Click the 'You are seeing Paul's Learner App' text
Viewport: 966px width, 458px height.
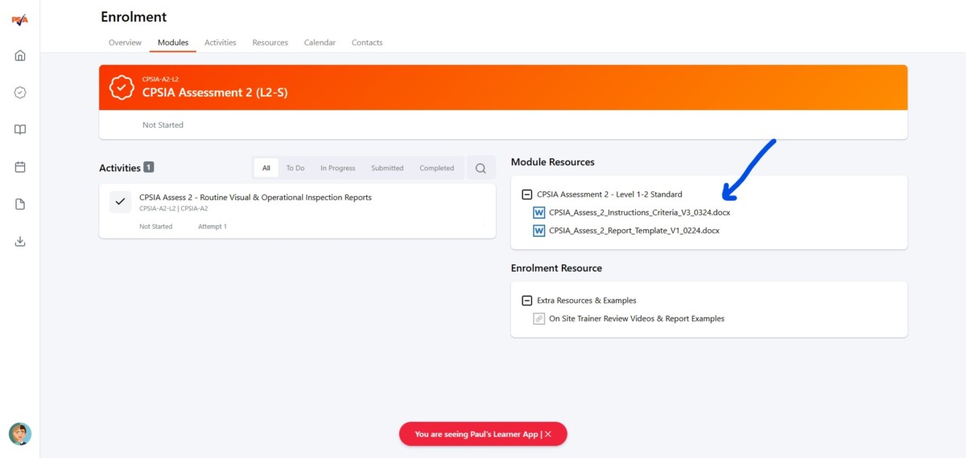(x=477, y=434)
